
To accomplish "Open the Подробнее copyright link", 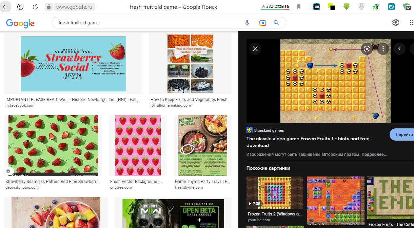I will [x=374, y=154].
